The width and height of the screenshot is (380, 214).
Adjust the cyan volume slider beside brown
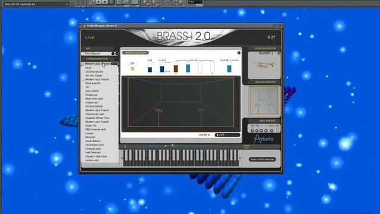[x=188, y=67]
